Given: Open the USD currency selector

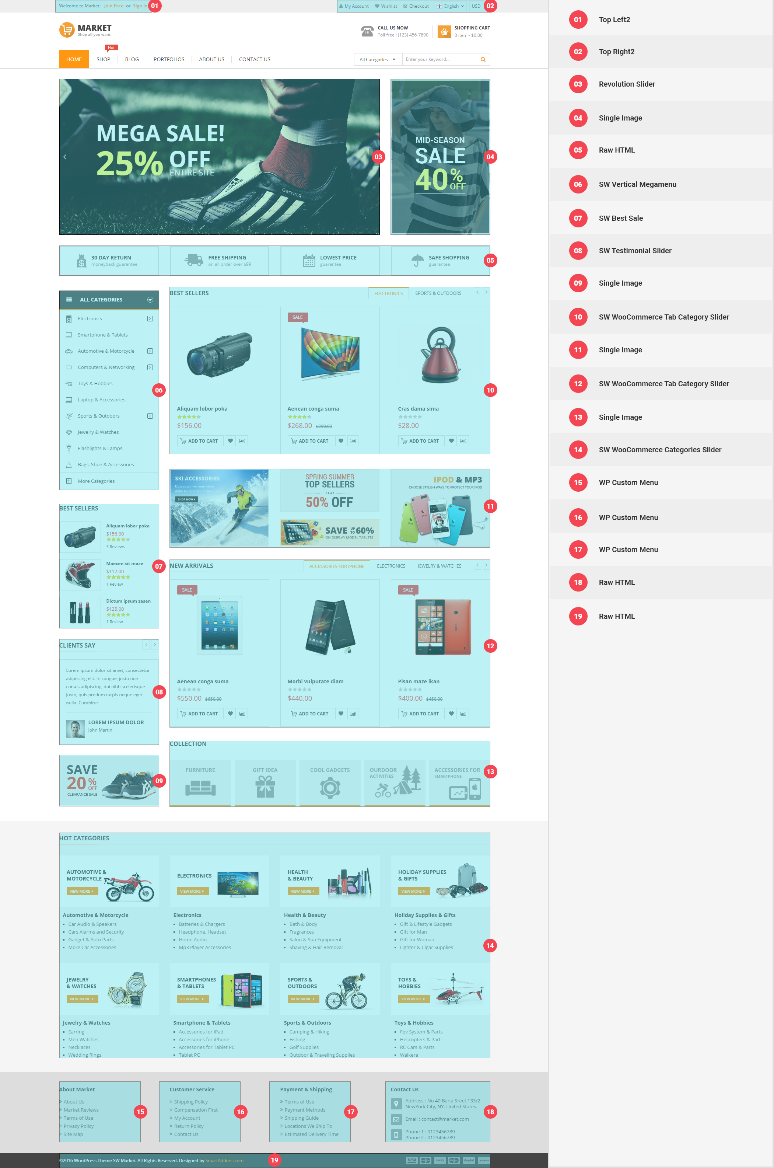Looking at the screenshot, I should (x=476, y=6).
